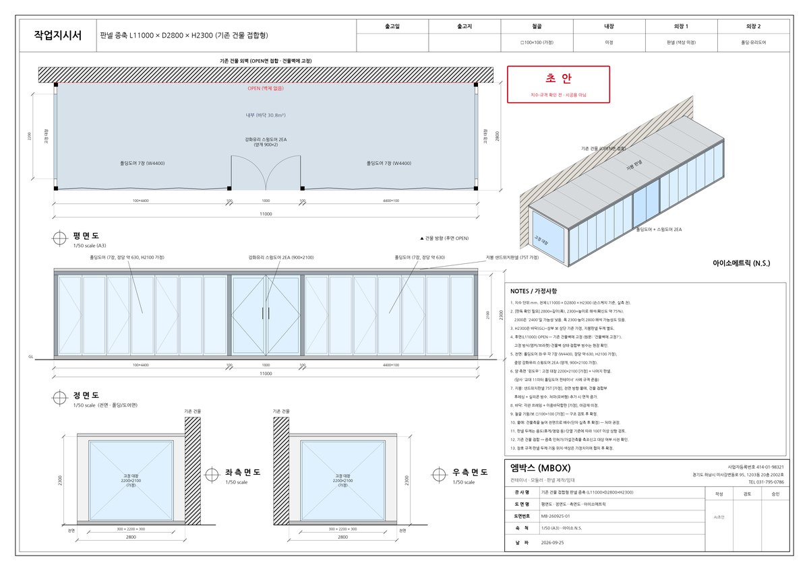Click the 외장 2 header cell
Viewport: 809px width, 571px height.
[753, 26]
